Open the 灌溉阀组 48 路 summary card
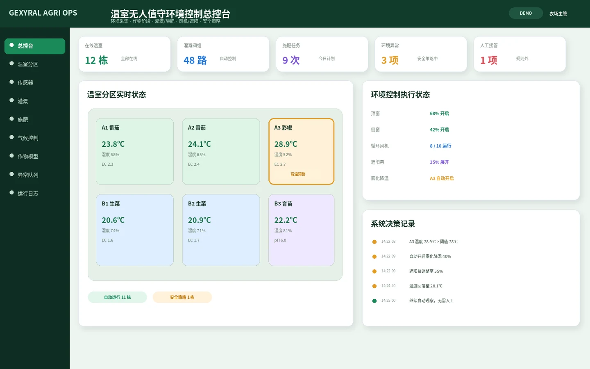The width and height of the screenshot is (590, 369). 223,54
